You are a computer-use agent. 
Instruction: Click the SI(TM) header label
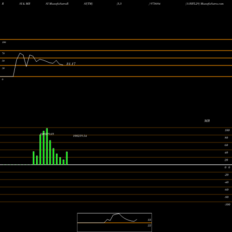pyautogui.click(x=88, y=4)
